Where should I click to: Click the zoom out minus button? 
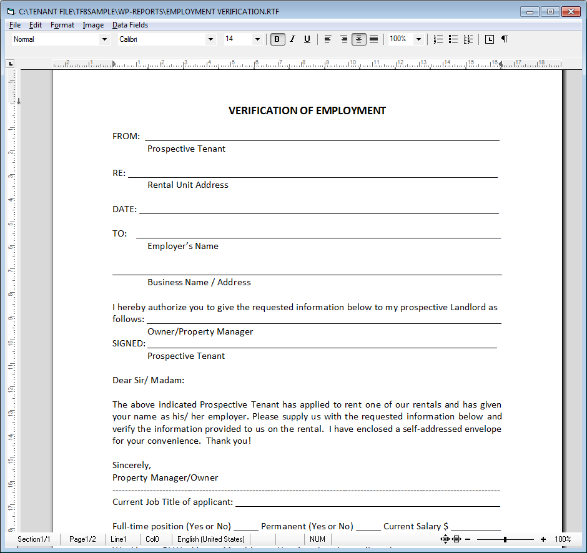pos(468,539)
